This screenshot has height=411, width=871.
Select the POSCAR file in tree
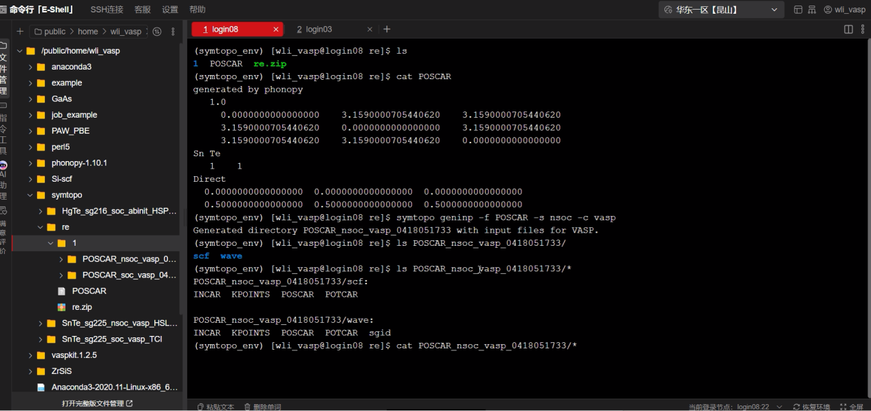pyautogui.click(x=89, y=291)
